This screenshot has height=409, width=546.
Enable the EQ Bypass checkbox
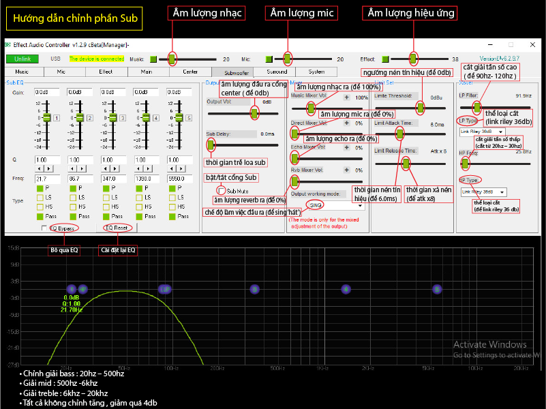point(44,228)
